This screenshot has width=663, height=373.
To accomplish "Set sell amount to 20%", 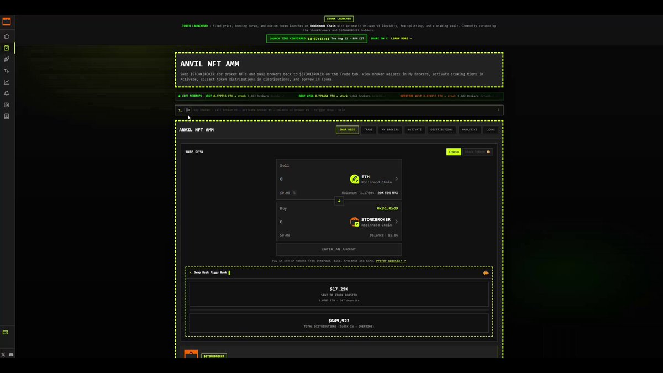I will (x=381, y=193).
